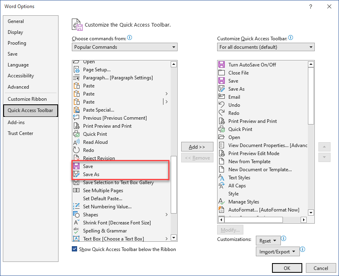Click the commands list scroll-down arrow

[x=174, y=238]
